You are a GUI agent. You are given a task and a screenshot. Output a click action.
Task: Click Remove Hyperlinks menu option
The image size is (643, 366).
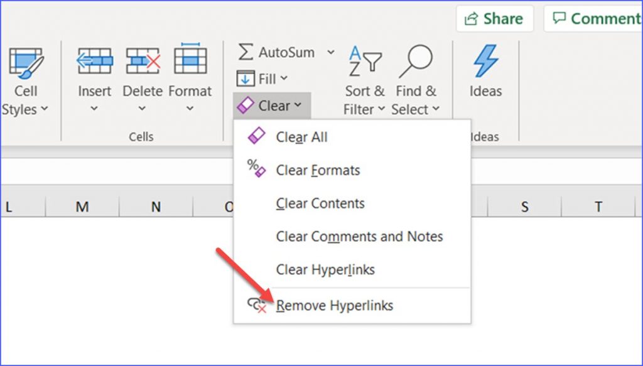(337, 306)
